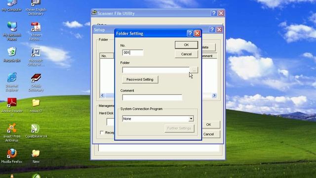Screen dimensions: 316x178
Task: Focus the No. field showing 001
Action: pyautogui.click(x=133, y=53)
